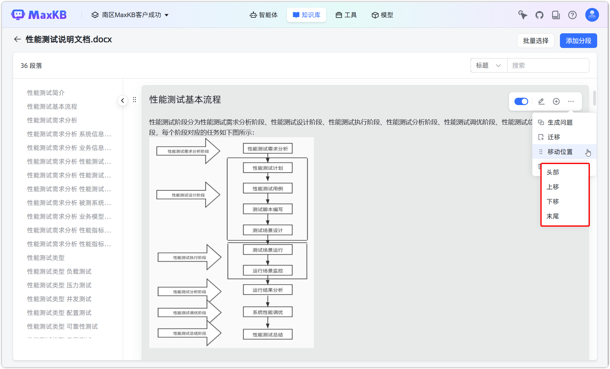The image size is (610, 369).
Task: Click the documentation book icon in top bar
Action: tap(556, 15)
